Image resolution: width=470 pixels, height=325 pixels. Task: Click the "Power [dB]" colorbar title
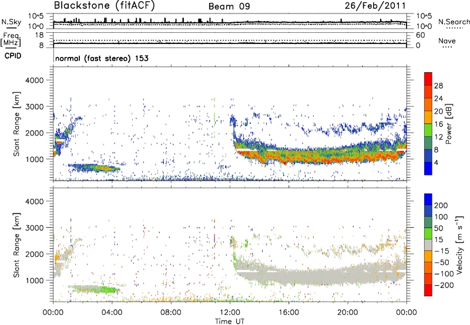coord(448,124)
